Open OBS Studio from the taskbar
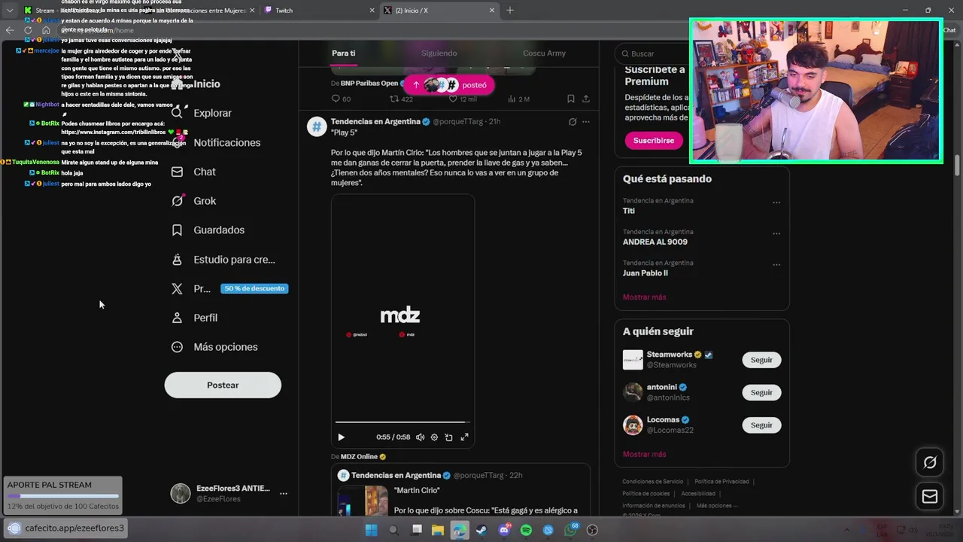Image resolution: width=963 pixels, height=542 pixels. pyautogui.click(x=592, y=530)
